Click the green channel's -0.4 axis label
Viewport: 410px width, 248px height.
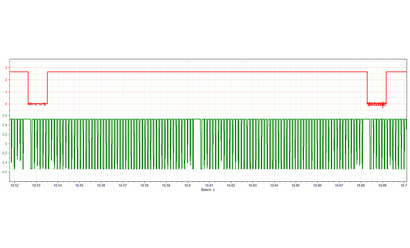pos(4,163)
